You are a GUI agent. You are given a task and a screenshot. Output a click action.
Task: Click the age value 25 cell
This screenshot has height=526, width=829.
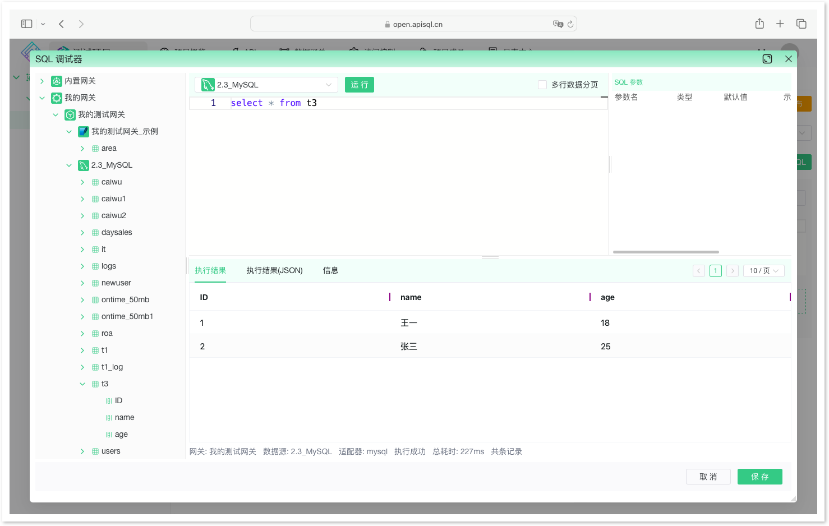tap(606, 347)
